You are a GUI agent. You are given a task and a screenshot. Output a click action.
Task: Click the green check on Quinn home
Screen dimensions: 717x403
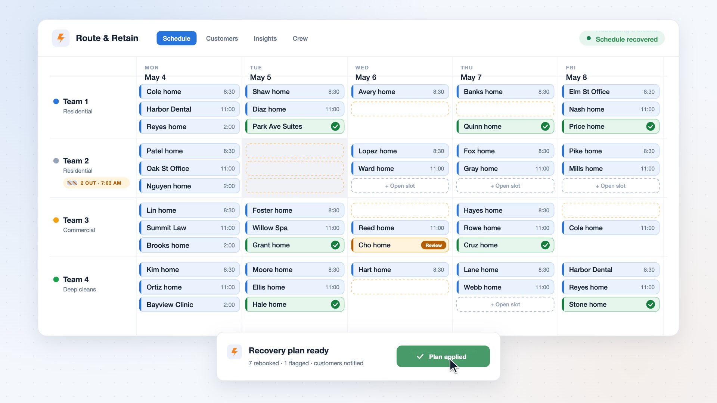tap(545, 126)
